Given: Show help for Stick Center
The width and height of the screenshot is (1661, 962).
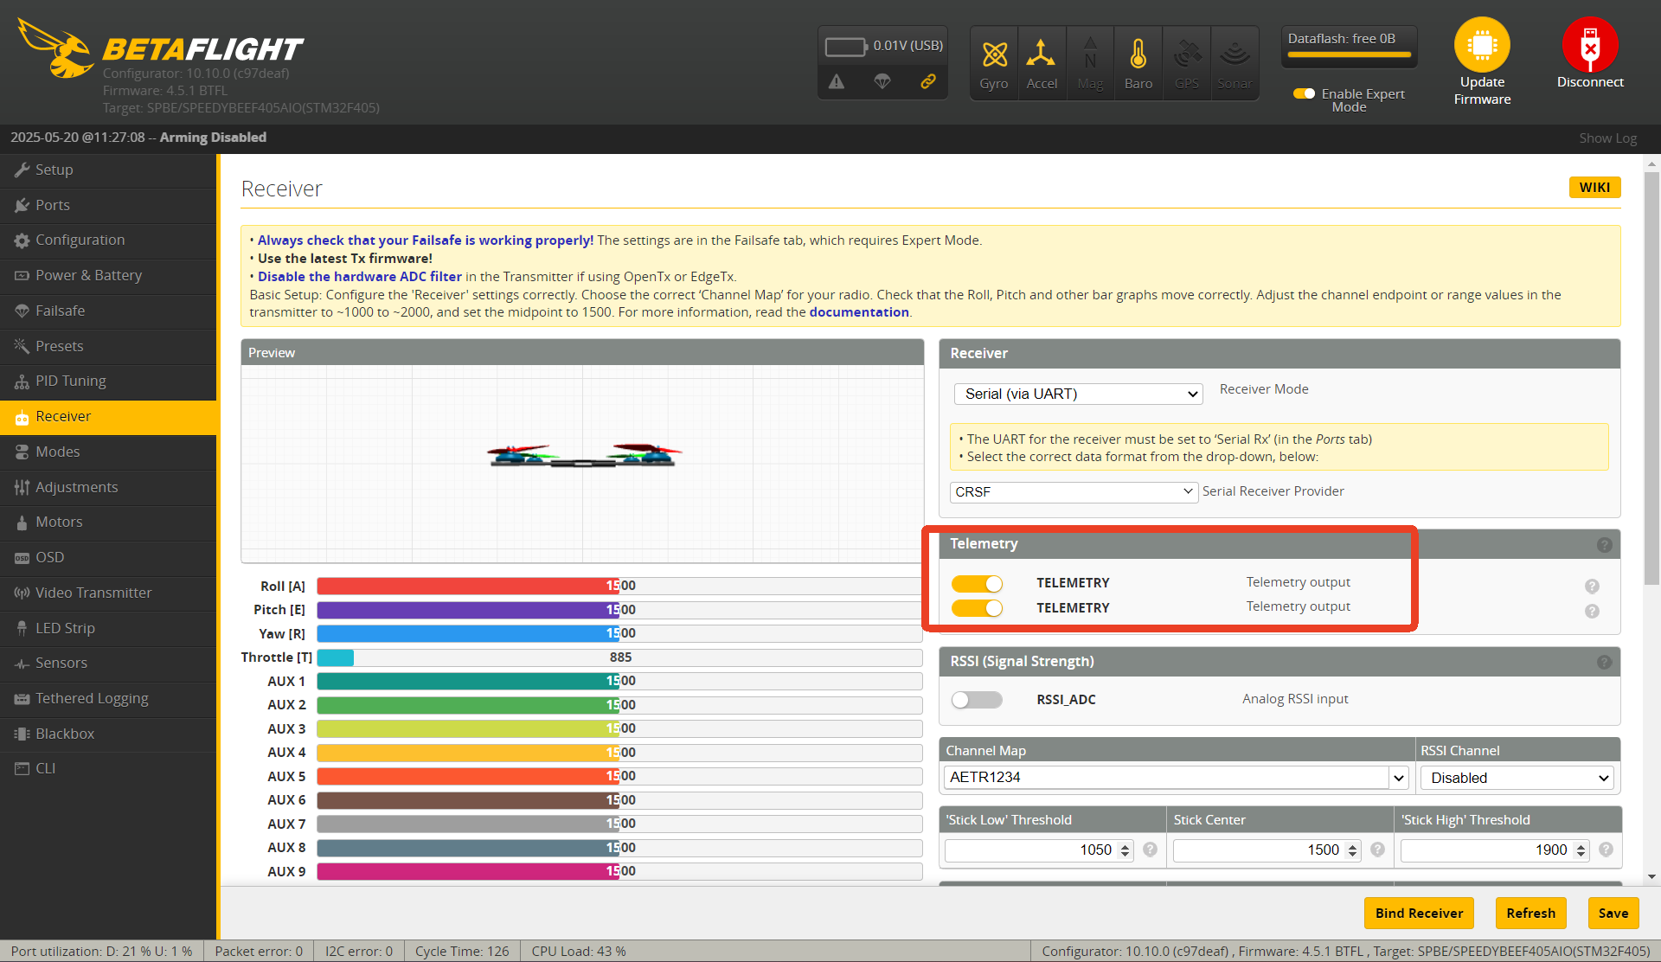Looking at the screenshot, I should point(1377,850).
